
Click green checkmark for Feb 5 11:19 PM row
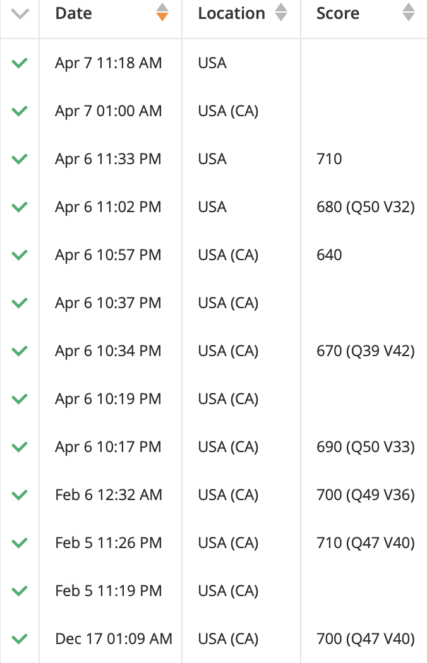coord(20,591)
